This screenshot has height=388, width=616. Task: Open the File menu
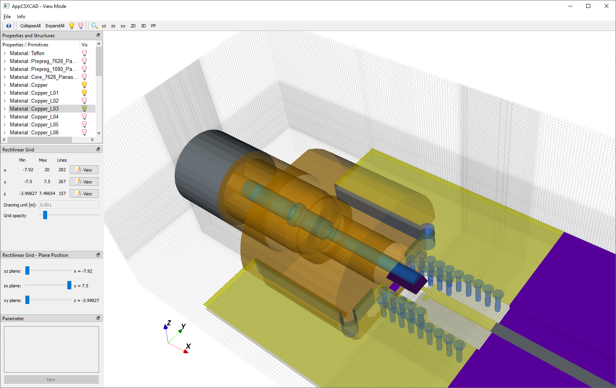pos(7,17)
